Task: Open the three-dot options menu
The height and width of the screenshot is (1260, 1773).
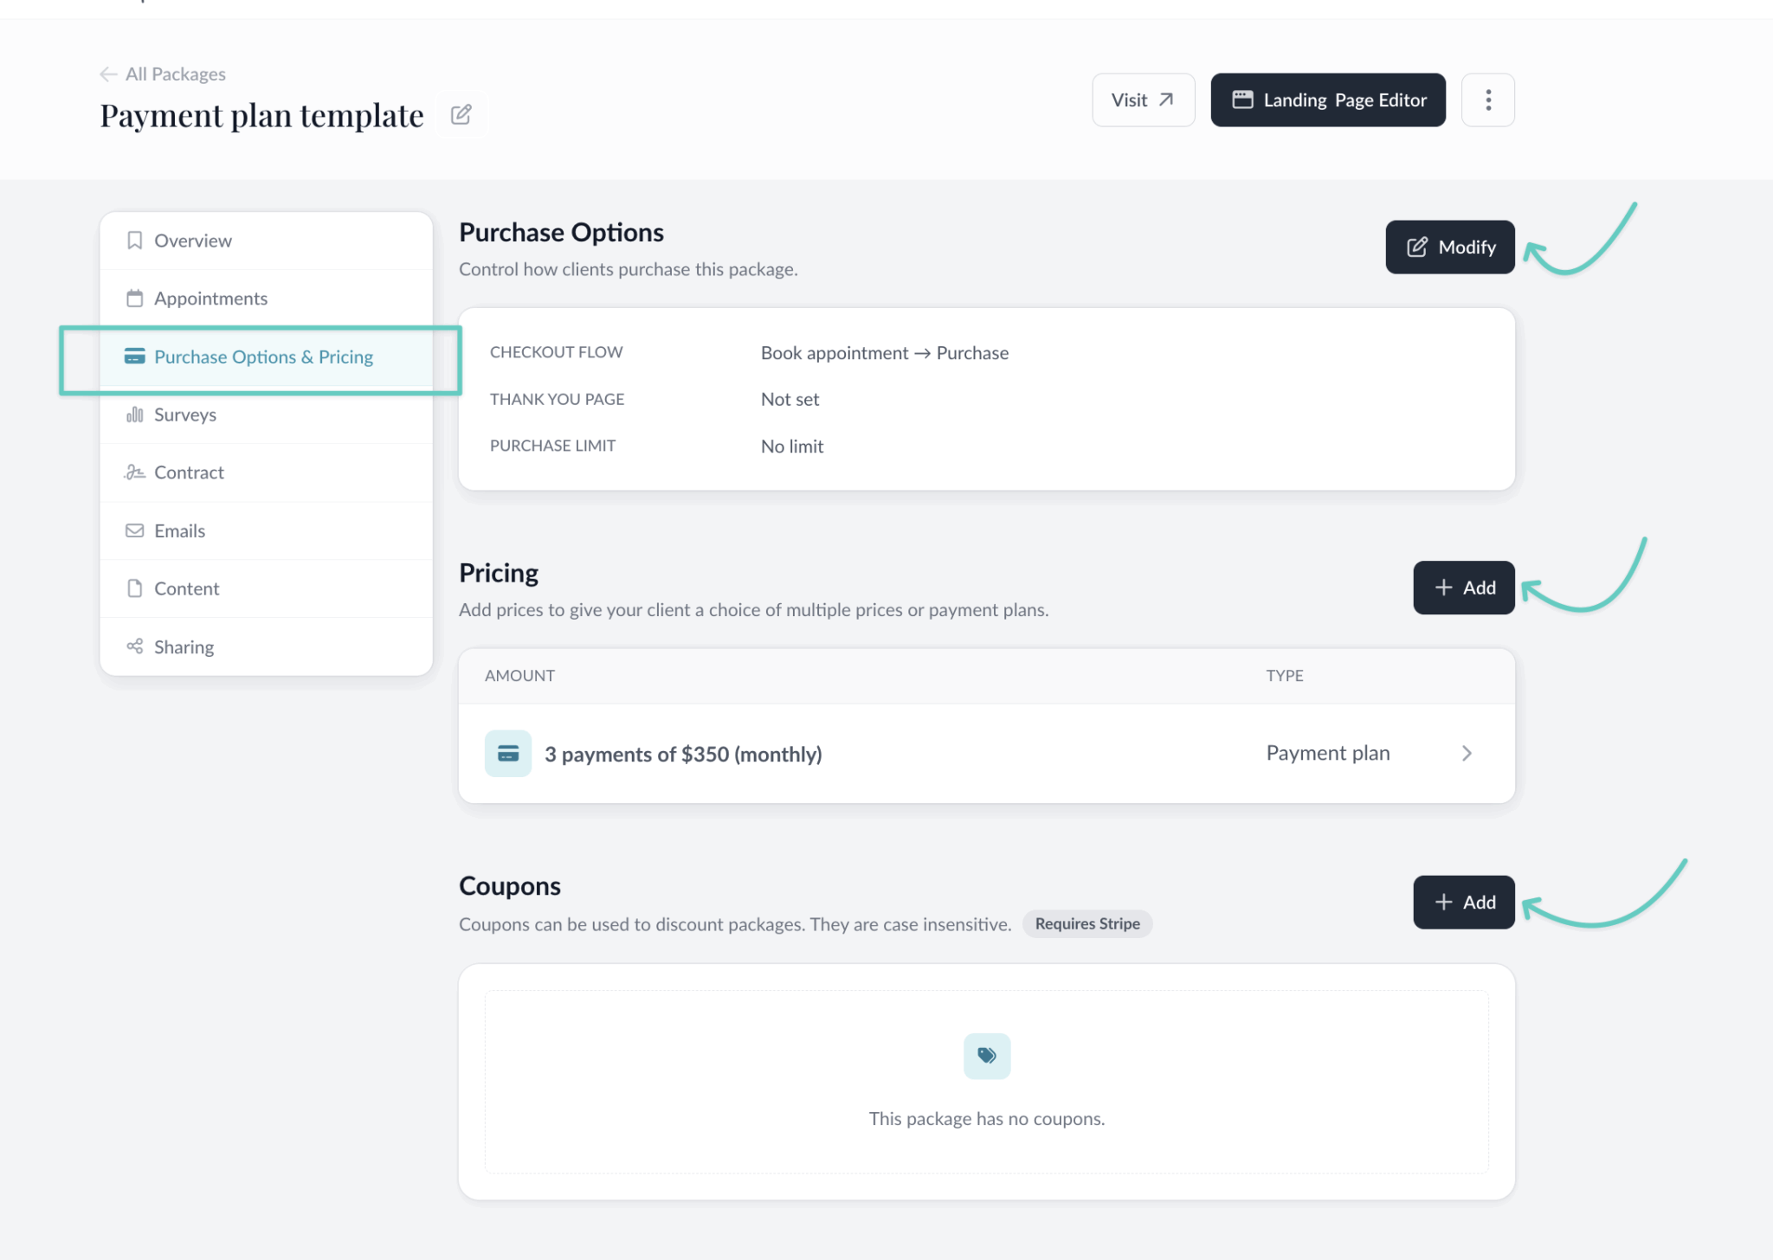Action: (1488, 100)
